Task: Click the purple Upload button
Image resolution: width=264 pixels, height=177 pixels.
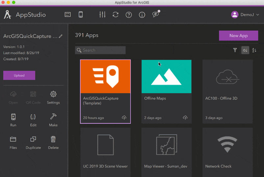Action: pos(19,75)
